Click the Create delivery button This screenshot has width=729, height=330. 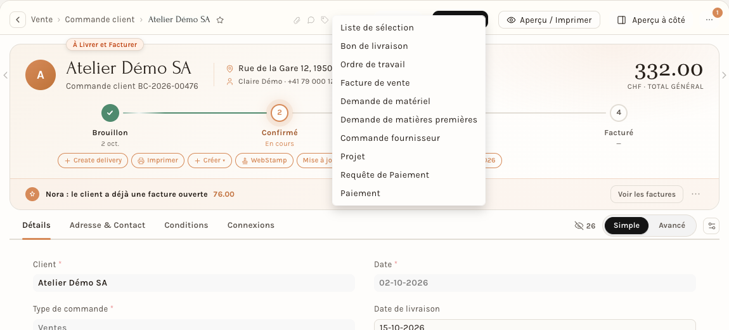click(x=93, y=161)
